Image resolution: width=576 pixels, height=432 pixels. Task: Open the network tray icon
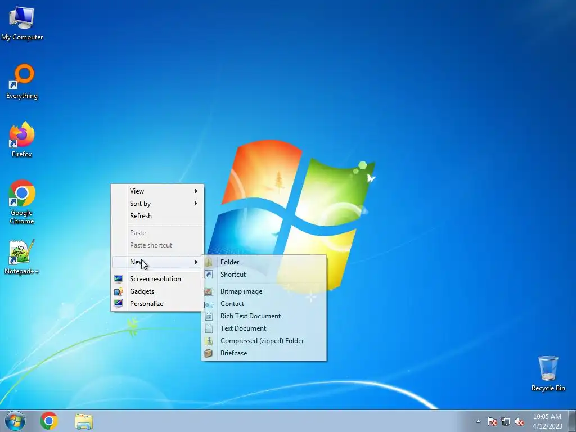click(x=506, y=421)
